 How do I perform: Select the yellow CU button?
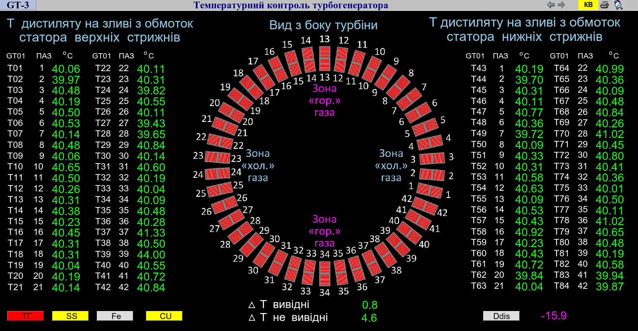(x=164, y=316)
